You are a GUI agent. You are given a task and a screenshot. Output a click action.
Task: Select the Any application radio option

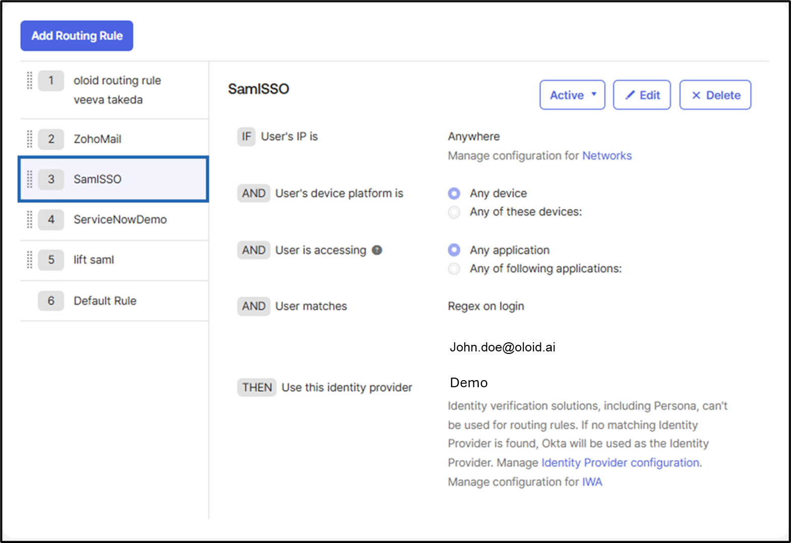coord(454,250)
